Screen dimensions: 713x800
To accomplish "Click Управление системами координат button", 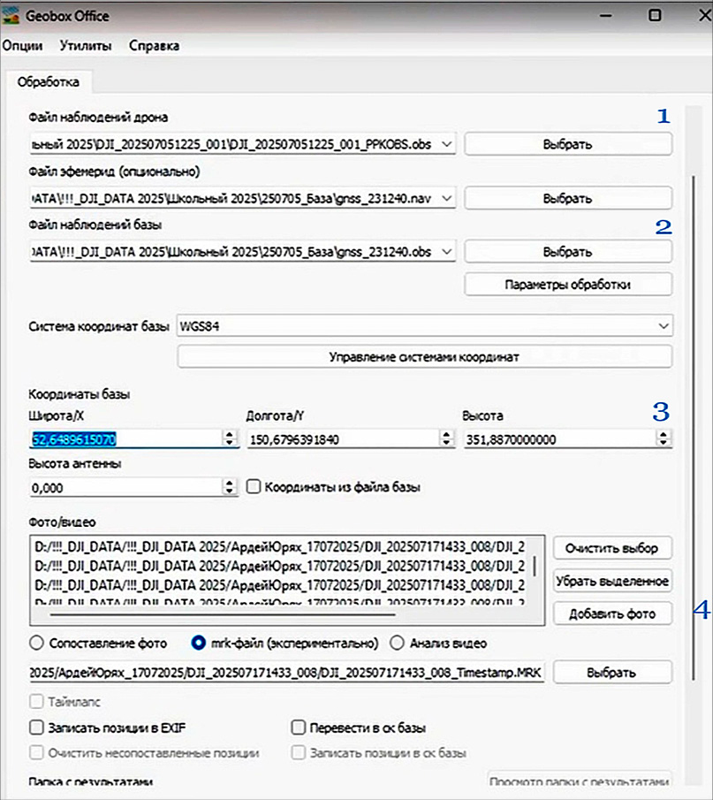I will [x=424, y=357].
